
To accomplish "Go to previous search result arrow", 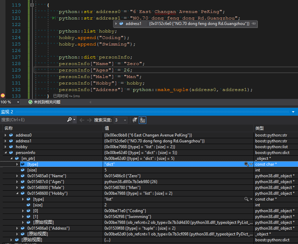I will pos(82,120).
